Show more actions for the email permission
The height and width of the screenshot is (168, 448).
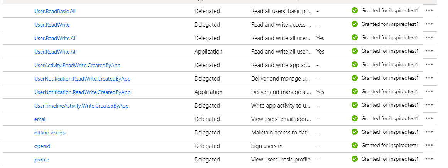click(x=429, y=118)
